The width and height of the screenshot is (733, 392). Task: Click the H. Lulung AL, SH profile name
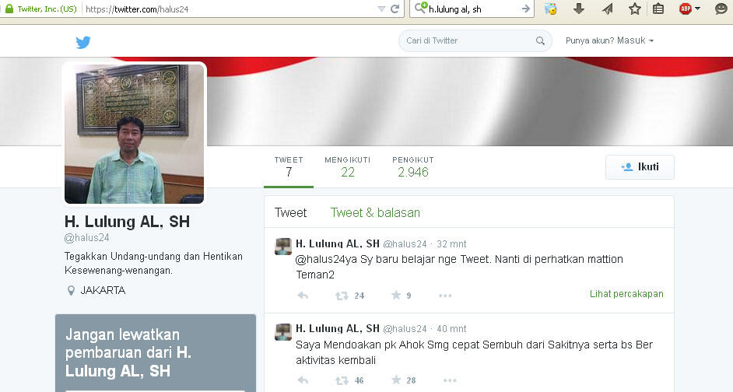(x=127, y=222)
